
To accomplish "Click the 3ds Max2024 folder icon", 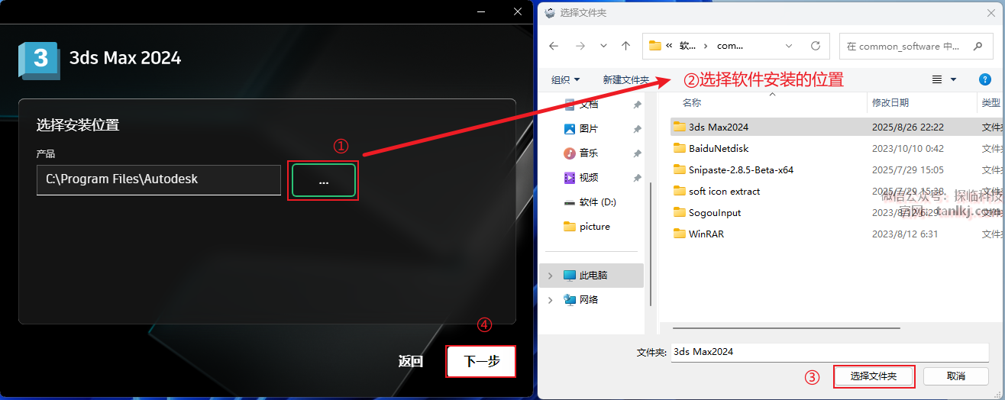I will [x=680, y=127].
